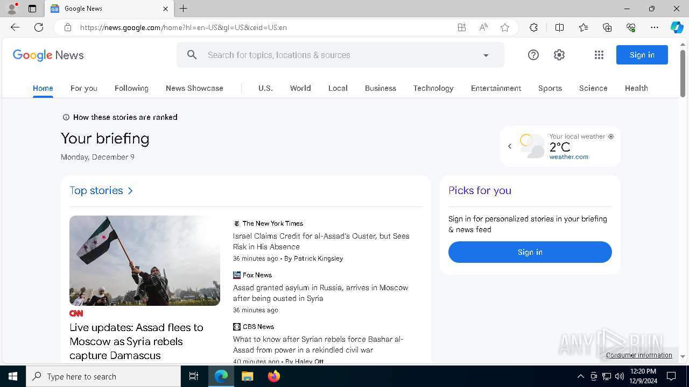Open Consumer information link

pos(639,355)
